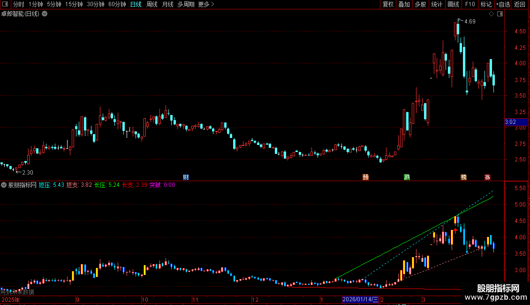Click the red 涨 marker icon
The height and width of the screenshot is (305, 530).
point(487,177)
